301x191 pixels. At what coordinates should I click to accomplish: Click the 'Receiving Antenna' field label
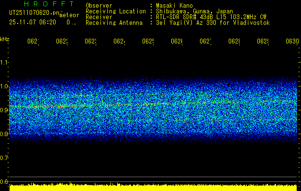click(114, 22)
